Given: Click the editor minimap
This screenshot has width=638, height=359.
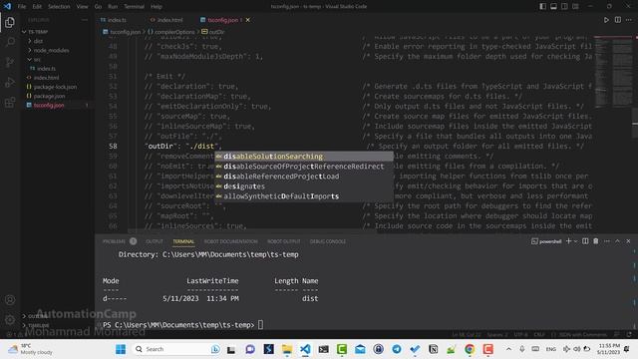Looking at the screenshot, I should pos(613,73).
